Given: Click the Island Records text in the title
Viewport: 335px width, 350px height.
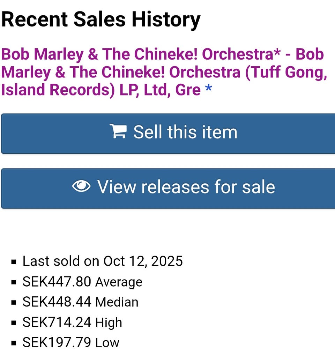Looking at the screenshot, I should pyautogui.click(x=58, y=90).
